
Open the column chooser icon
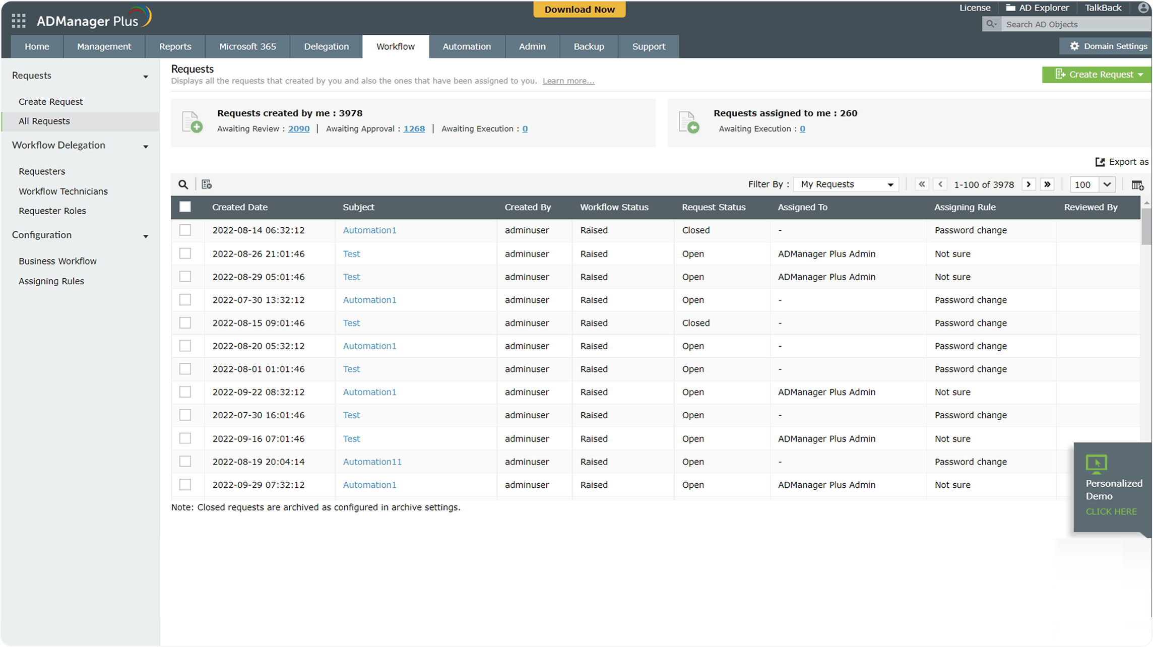pyautogui.click(x=1137, y=185)
